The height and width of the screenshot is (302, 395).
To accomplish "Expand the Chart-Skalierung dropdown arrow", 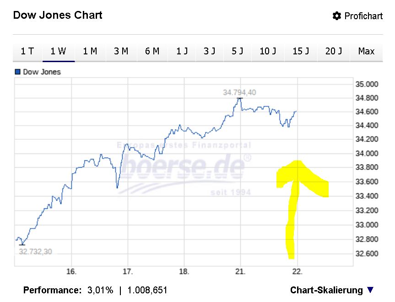I will point(370,290).
